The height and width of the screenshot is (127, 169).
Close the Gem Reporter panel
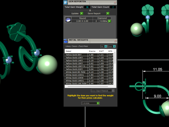[x=115, y=2]
